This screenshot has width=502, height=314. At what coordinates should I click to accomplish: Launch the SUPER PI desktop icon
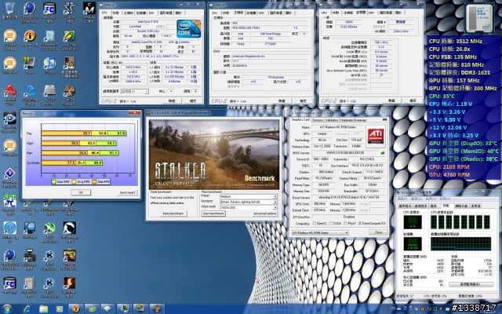(10, 201)
